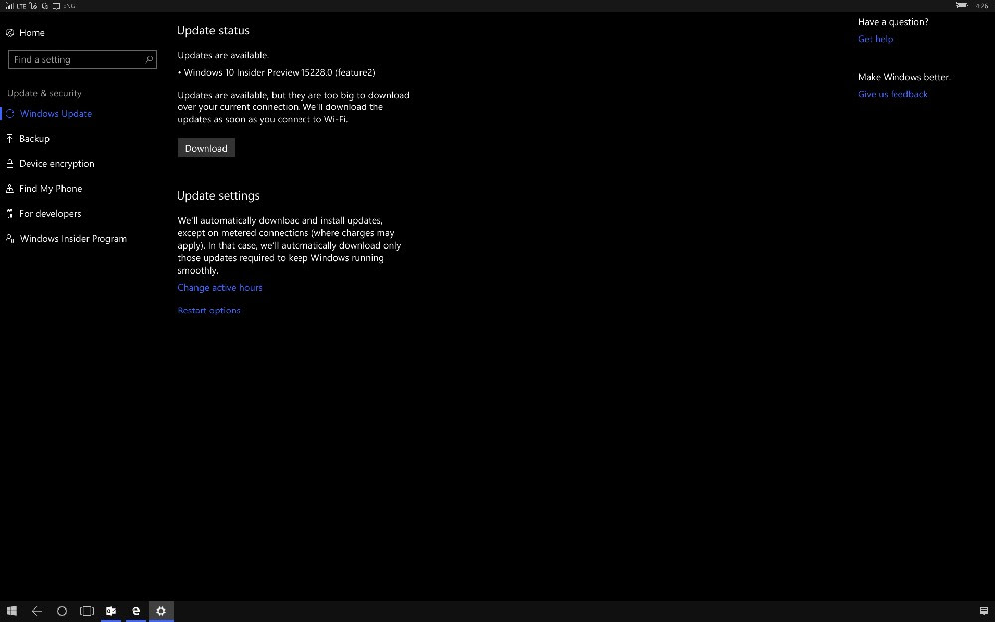Open Task View on the taskbar
The height and width of the screenshot is (622, 995).
click(x=87, y=611)
